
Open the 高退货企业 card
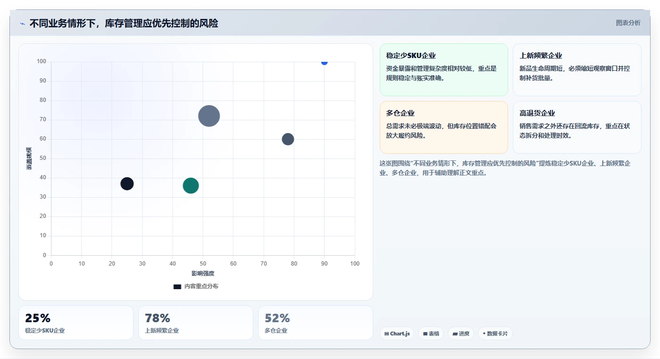577,127
